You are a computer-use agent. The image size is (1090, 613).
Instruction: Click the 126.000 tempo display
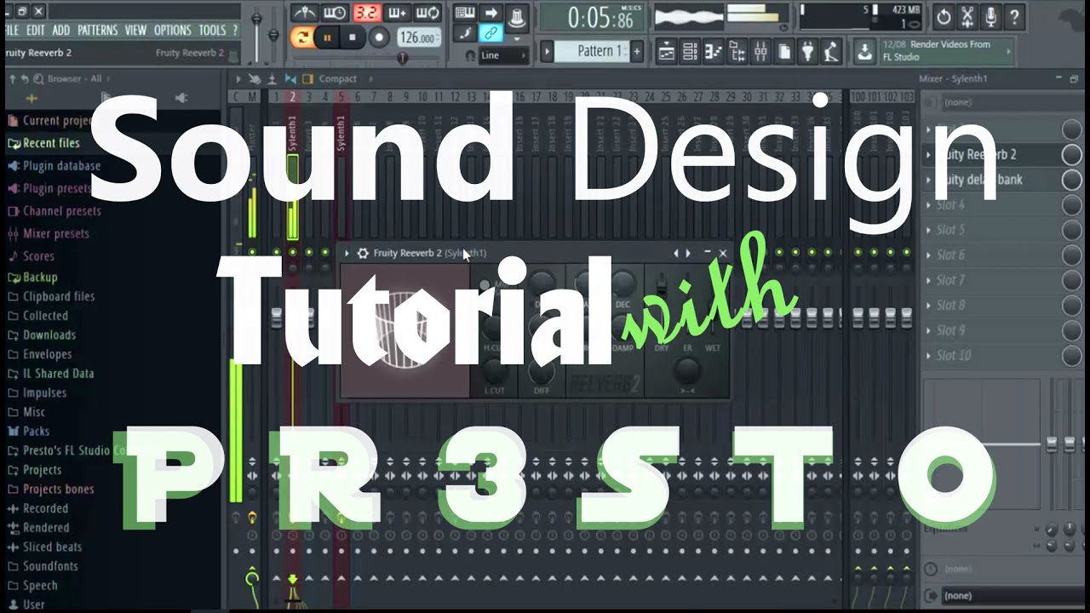(x=419, y=37)
